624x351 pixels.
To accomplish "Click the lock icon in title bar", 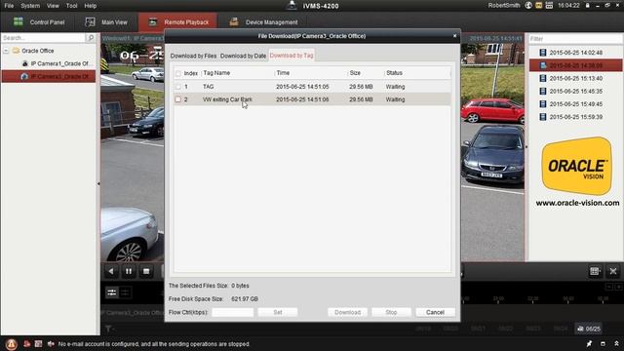I will (587, 6).
